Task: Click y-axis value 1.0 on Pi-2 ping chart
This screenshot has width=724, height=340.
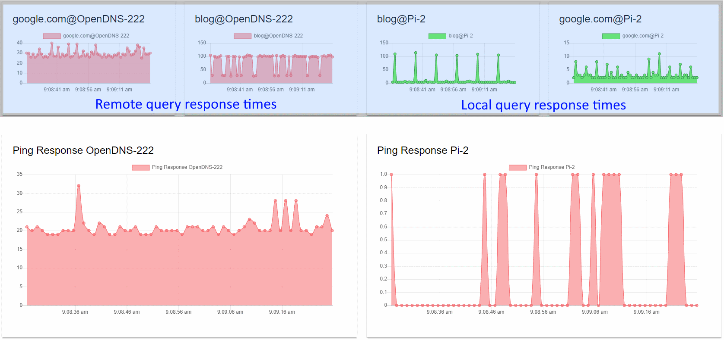Action: pos(384,174)
